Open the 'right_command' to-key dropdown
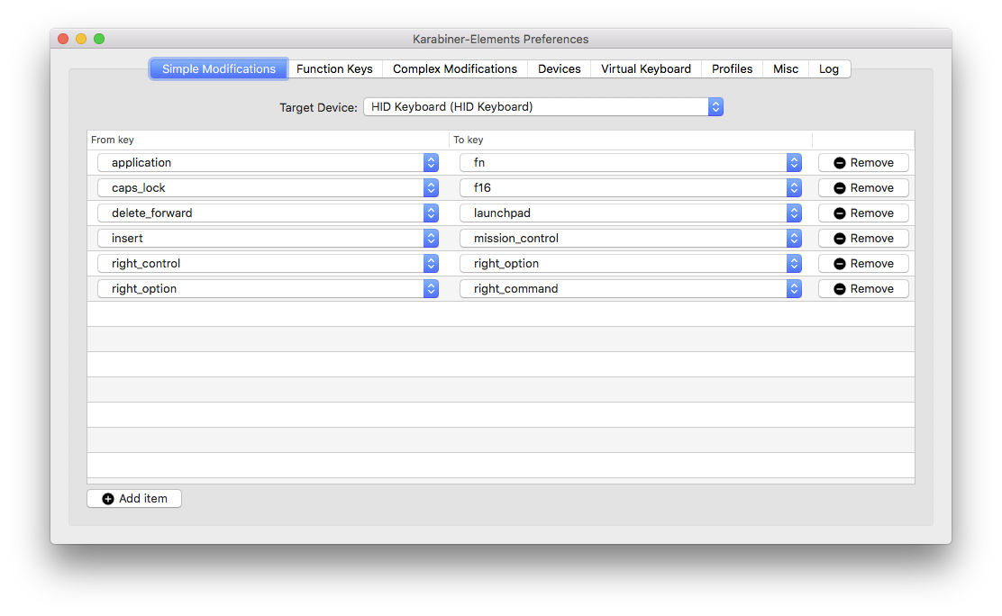The image size is (1002, 616). tap(631, 289)
